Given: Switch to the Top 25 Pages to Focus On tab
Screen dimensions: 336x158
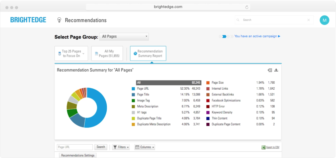Looking at the screenshot, I should [71, 53].
